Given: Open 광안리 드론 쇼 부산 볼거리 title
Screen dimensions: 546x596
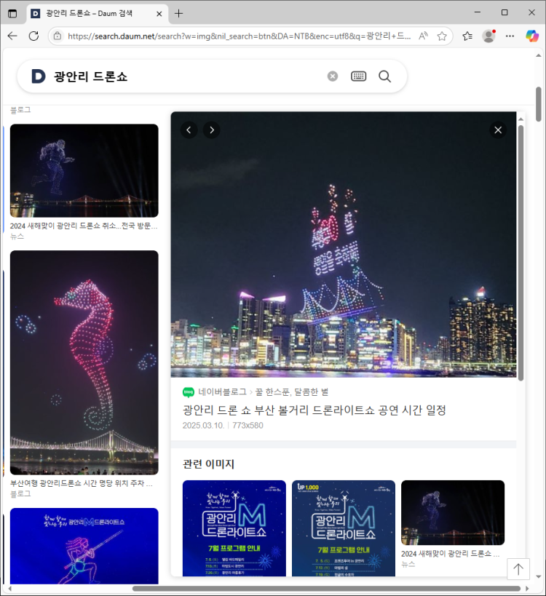Looking at the screenshot, I should (x=314, y=410).
